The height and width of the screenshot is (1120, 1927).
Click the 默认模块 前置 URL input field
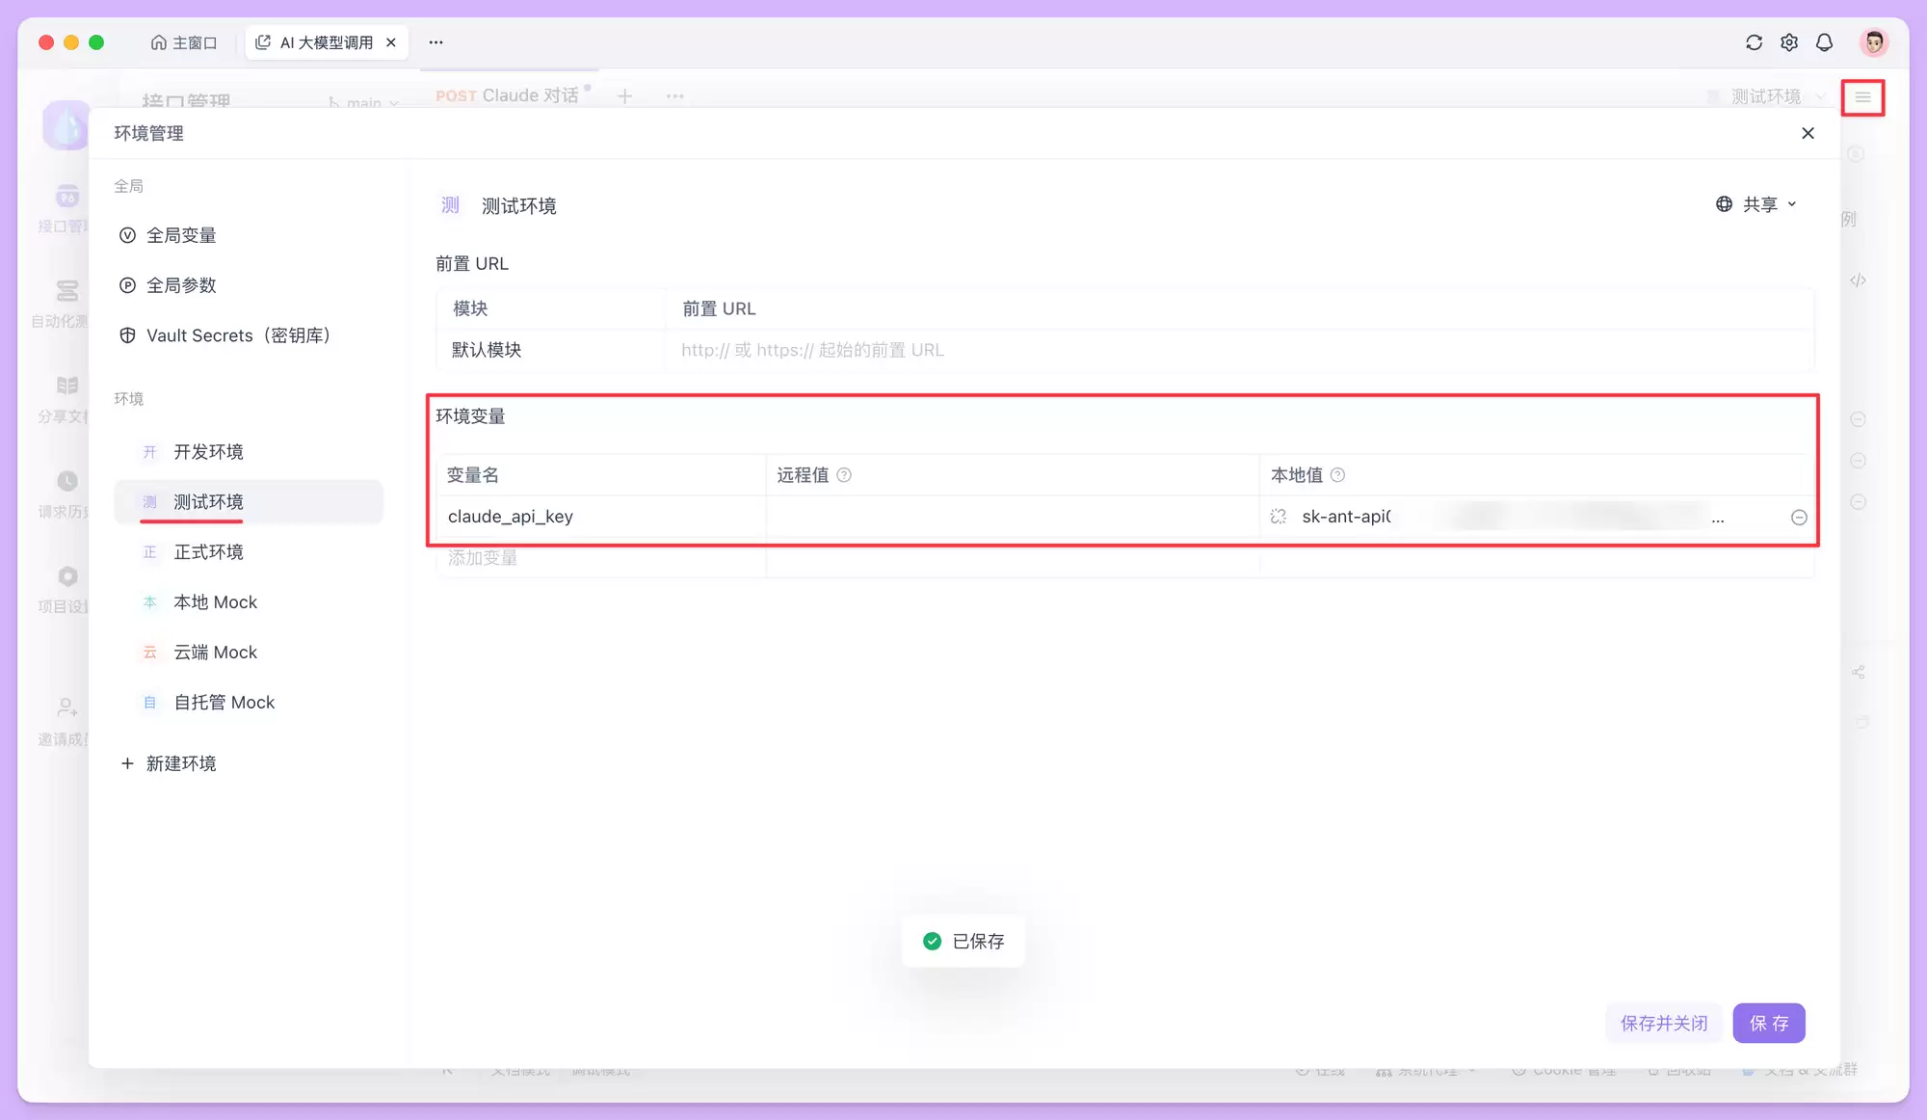(1239, 350)
